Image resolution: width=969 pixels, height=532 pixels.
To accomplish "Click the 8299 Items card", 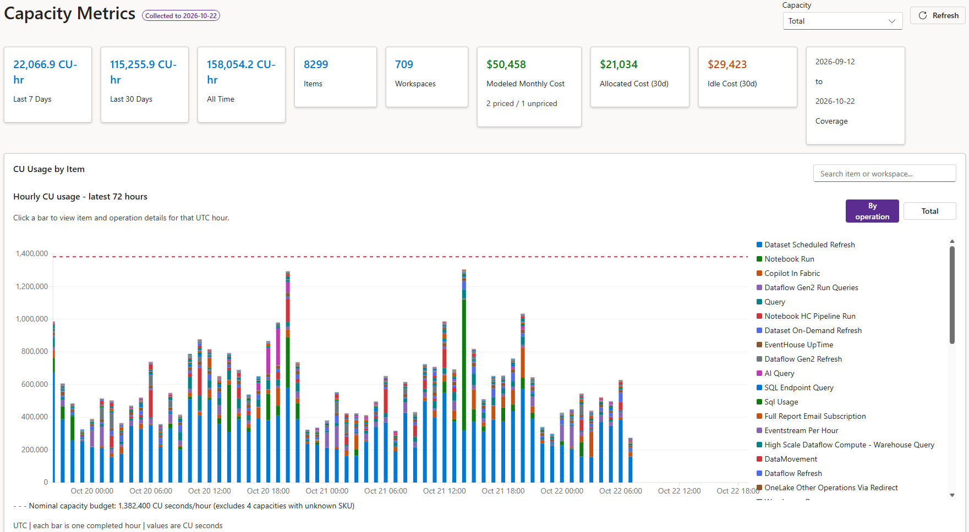I will pos(336,77).
